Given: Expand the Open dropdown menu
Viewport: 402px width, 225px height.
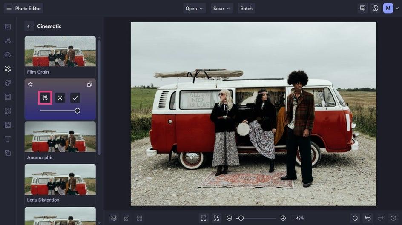Looking at the screenshot, I should tap(194, 9).
